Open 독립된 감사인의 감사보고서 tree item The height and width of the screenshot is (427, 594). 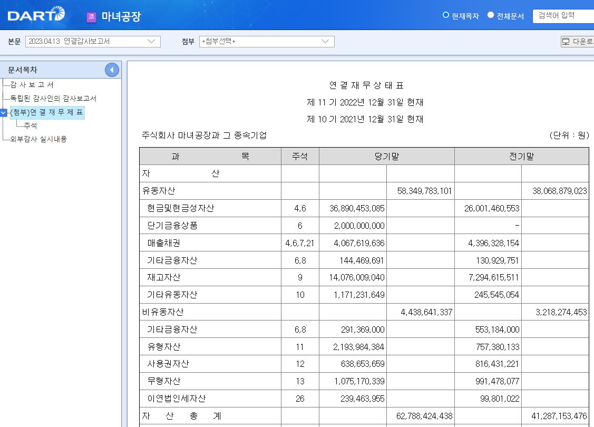pyautogui.click(x=53, y=99)
